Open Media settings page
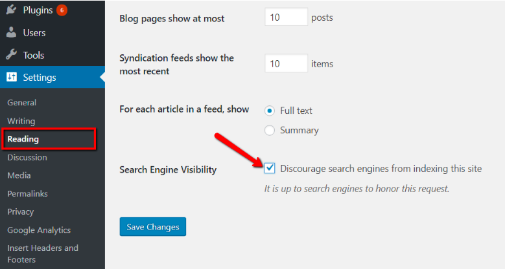 (x=19, y=175)
